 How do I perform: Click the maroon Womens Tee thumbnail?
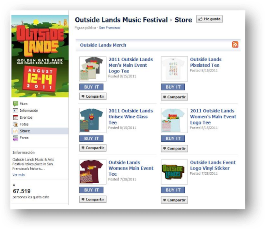pos(93,172)
